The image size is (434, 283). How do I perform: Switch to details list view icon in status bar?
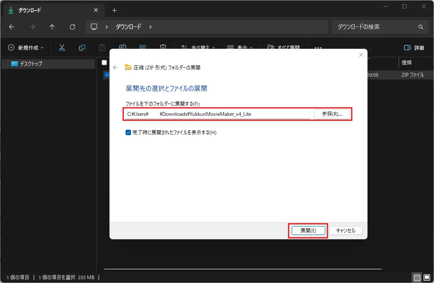[x=417, y=277]
